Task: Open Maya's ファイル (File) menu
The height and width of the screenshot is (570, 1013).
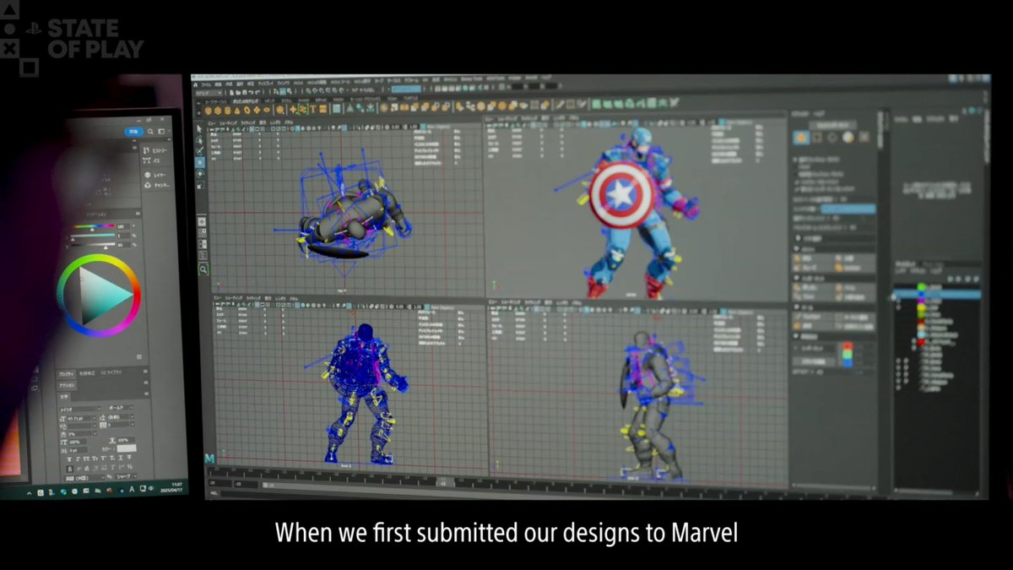Action: tap(205, 84)
